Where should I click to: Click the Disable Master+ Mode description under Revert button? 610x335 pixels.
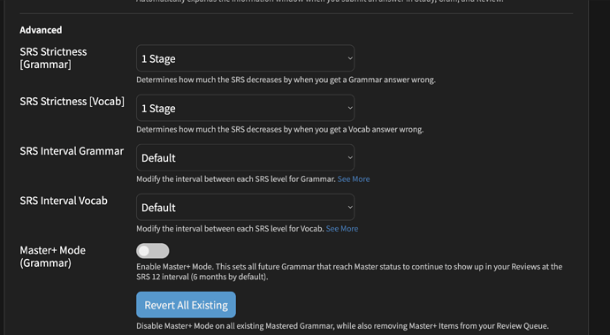tap(342, 326)
